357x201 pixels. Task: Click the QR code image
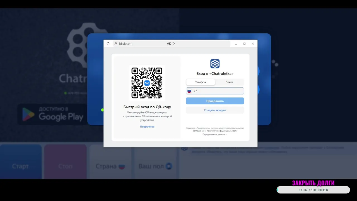click(147, 83)
